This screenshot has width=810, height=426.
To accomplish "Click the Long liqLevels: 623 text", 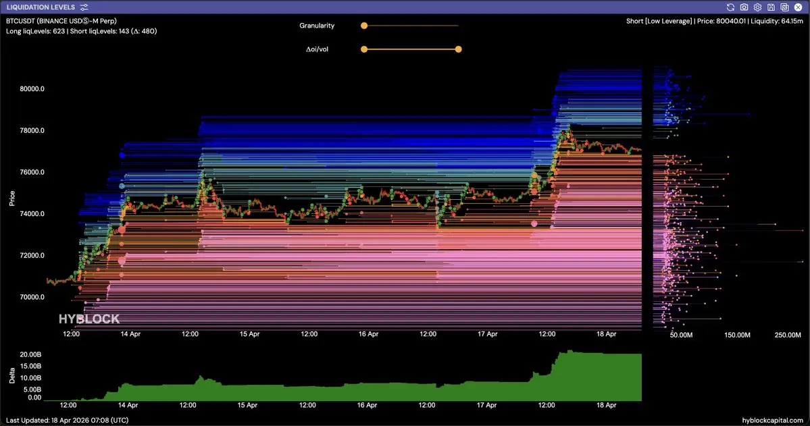I will [36, 31].
